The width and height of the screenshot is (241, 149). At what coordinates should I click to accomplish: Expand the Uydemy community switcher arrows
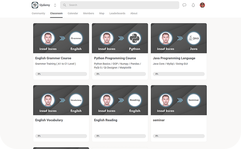55,5
